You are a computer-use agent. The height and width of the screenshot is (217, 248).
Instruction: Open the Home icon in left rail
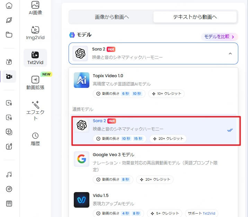[9, 6]
